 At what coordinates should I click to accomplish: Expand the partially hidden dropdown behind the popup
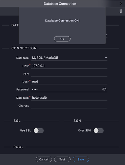click(x=106, y=35)
